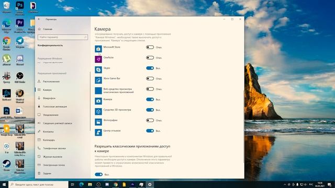Enable camera access for OneNote
335x188 pixels.
pyautogui.click(x=150, y=57)
